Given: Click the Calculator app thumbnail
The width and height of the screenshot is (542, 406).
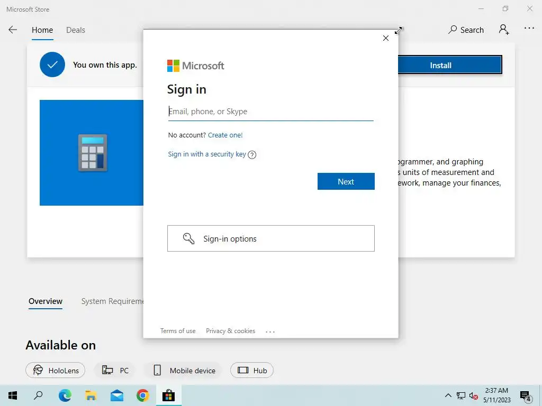Looking at the screenshot, I should (x=92, y=153).
